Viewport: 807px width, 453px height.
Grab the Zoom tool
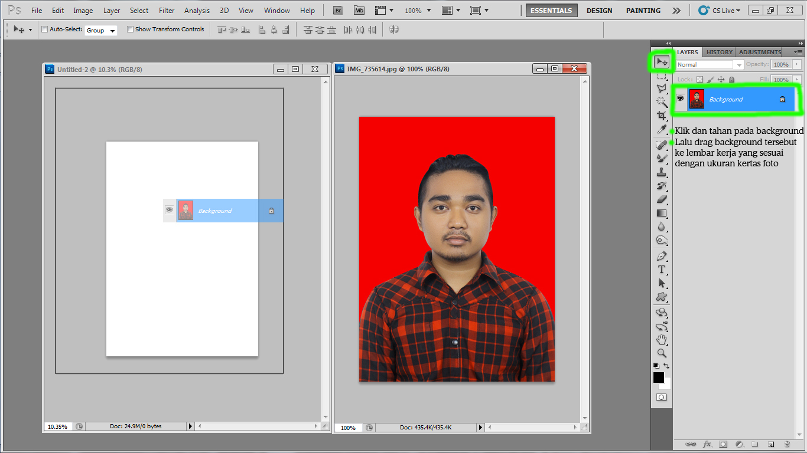pos(661,353)
